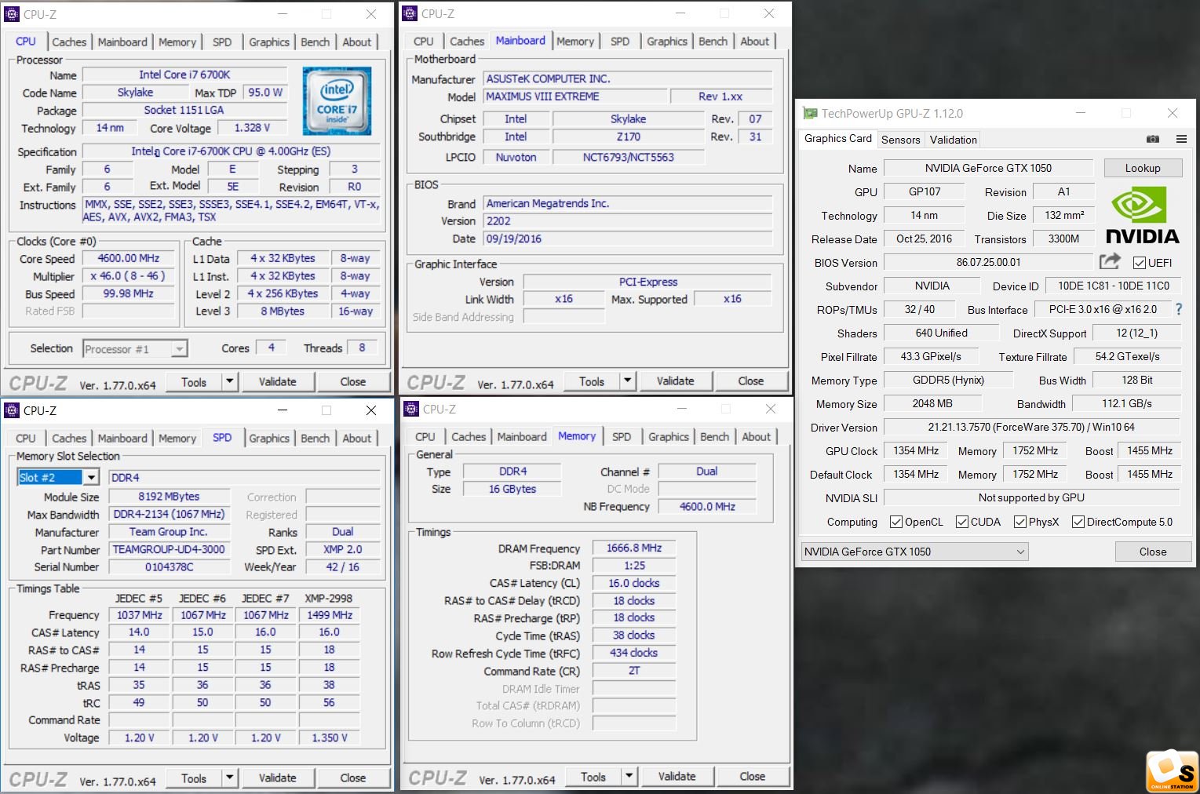Click CPU-Z app icon in Memory window

[410, 409]
